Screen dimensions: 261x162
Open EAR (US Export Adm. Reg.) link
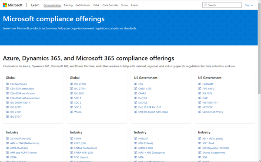153,112
